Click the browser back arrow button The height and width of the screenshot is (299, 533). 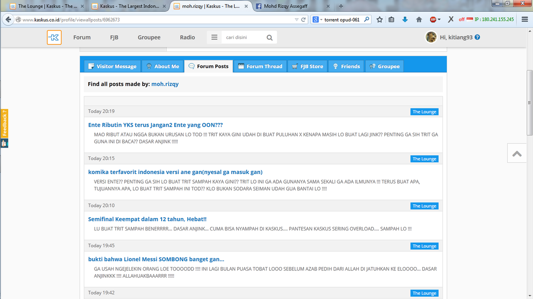click(x=8, y=20)
